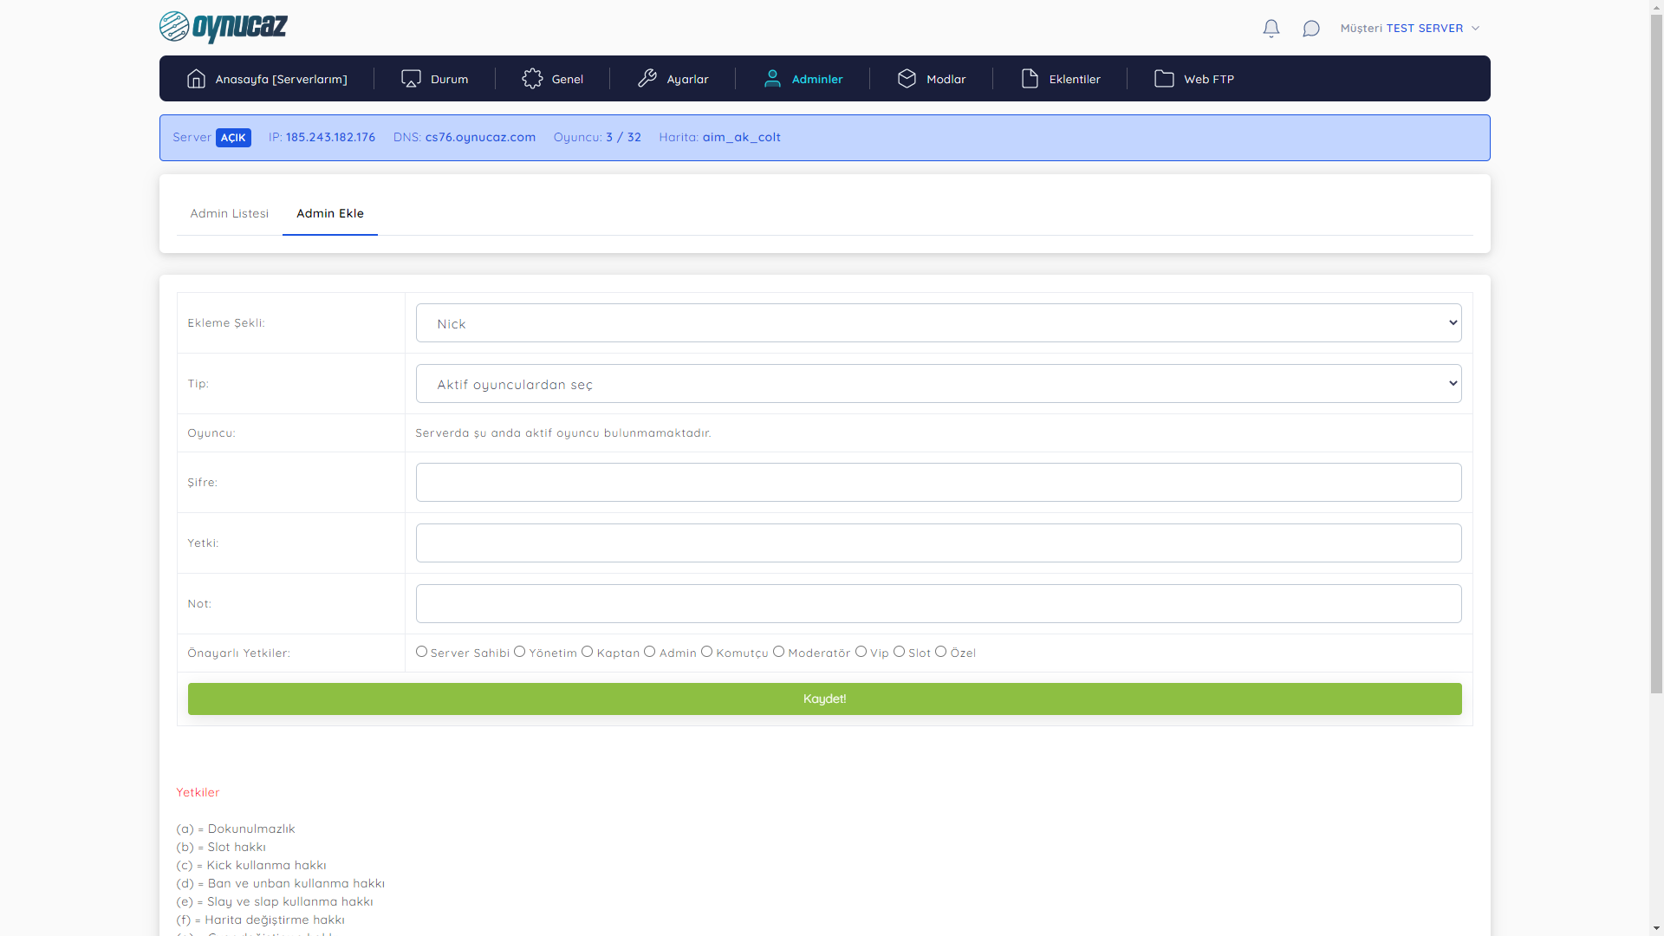
Task: Open the Durum monitor icon
Action: click(x=411, y=79)
